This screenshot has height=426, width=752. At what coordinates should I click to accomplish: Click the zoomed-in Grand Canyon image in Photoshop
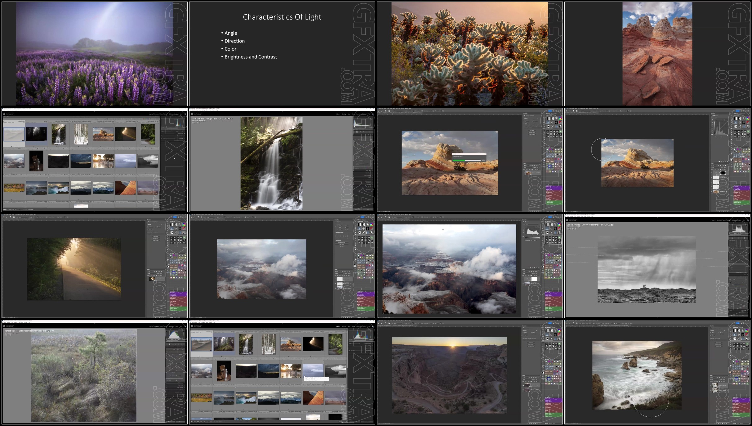click(x=449, y=269)
